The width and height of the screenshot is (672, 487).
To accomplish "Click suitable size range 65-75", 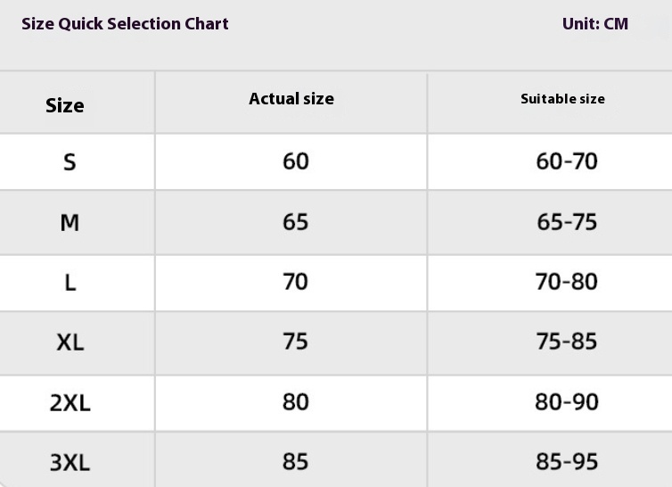I will [x=567, y=221].
